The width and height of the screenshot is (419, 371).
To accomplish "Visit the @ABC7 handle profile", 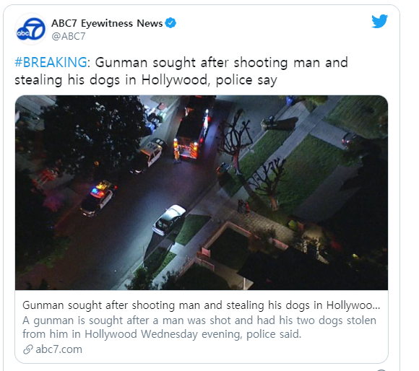I will point(69,36).
